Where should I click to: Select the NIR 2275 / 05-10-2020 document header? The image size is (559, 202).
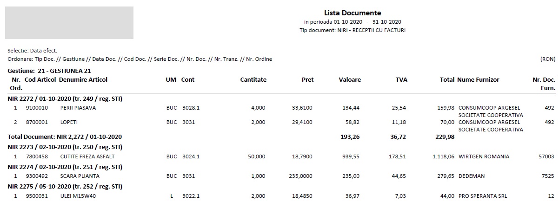tap(65, 187)
